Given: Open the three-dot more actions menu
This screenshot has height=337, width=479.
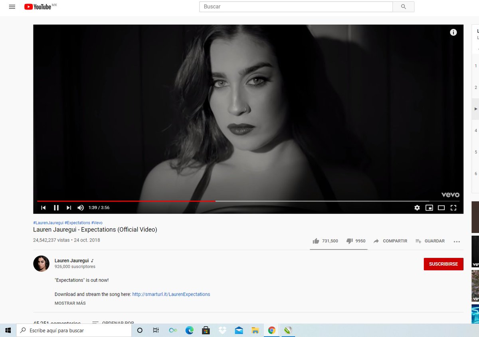Looking at the screenshot, I should 457,241.
